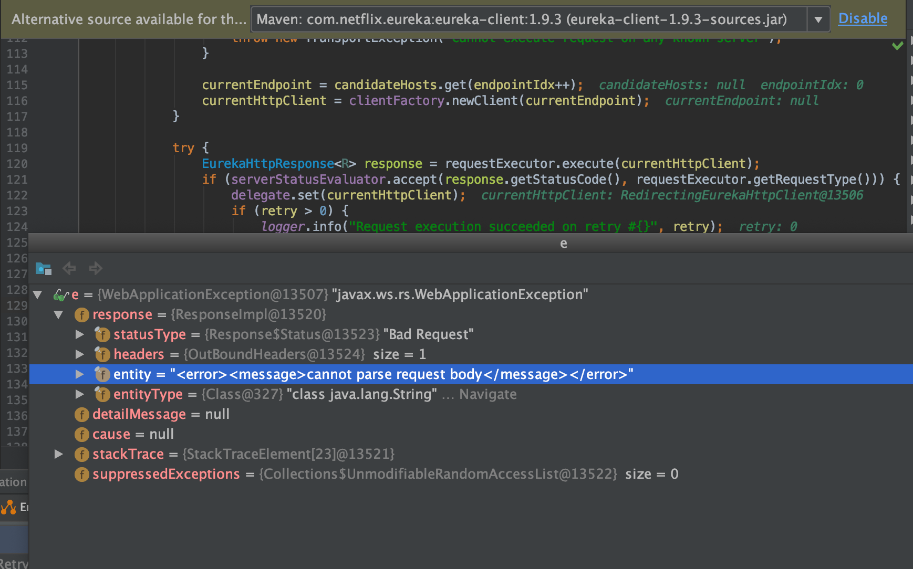Click 'serverStatusEvaluator' in the code on line 121
The width and height of the screenshot is (913, 569).
[x=308, y=180]
